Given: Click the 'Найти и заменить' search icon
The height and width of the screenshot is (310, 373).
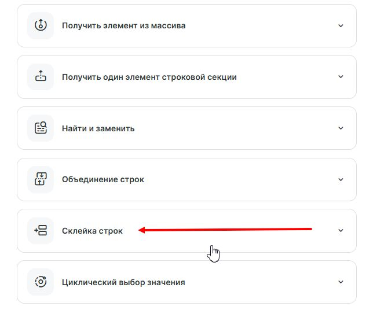Looking at the screenshot, I should [41, 128].
